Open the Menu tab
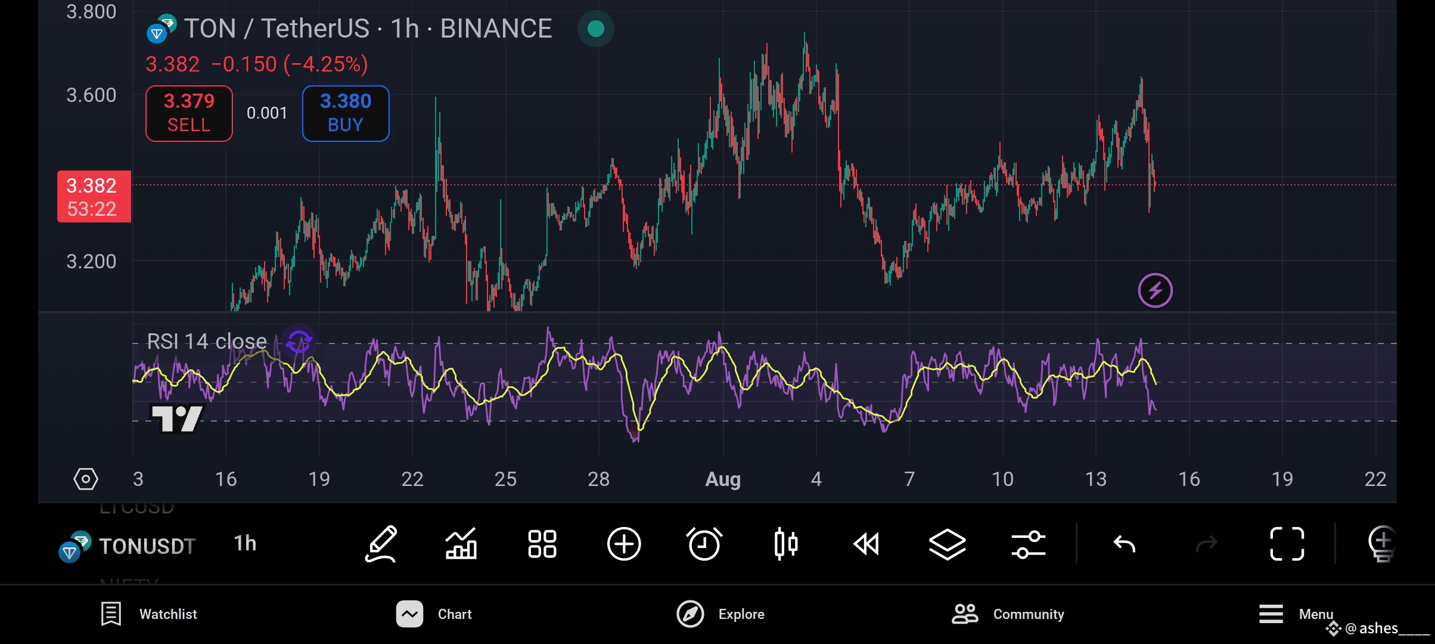Screen dimensions: 1435x644 1296,614
